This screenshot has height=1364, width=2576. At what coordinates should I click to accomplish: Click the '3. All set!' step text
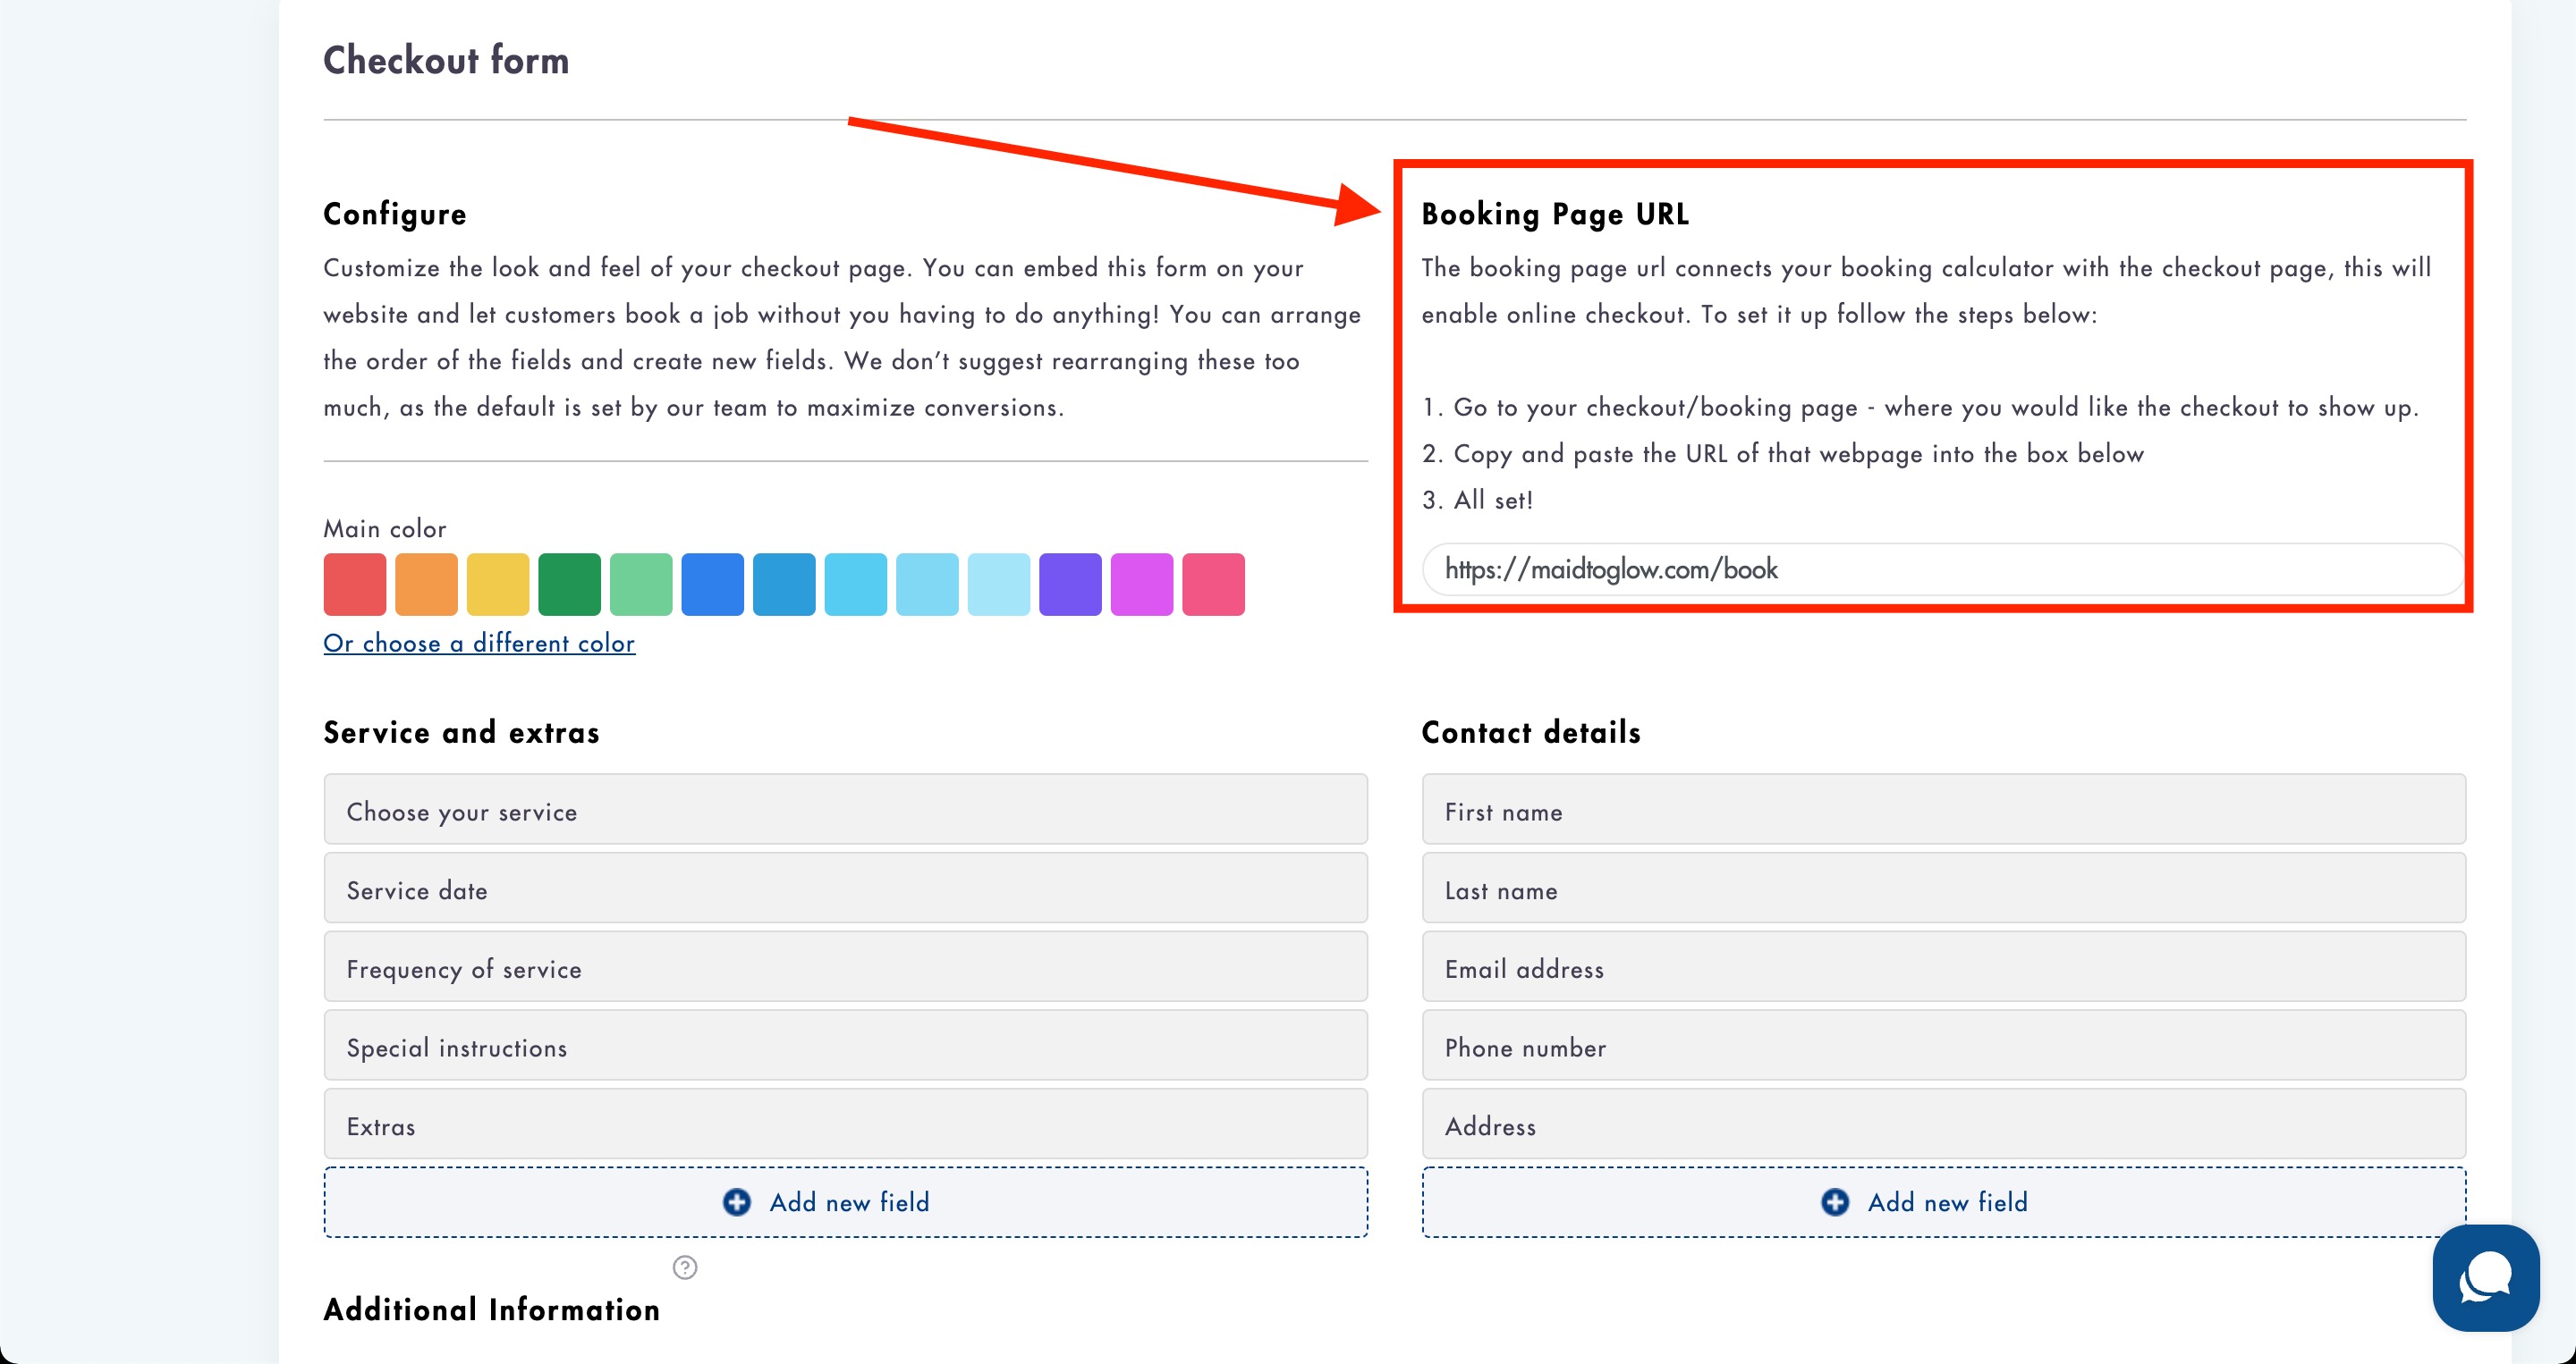pyautogui.click(x=1477, y=501)
